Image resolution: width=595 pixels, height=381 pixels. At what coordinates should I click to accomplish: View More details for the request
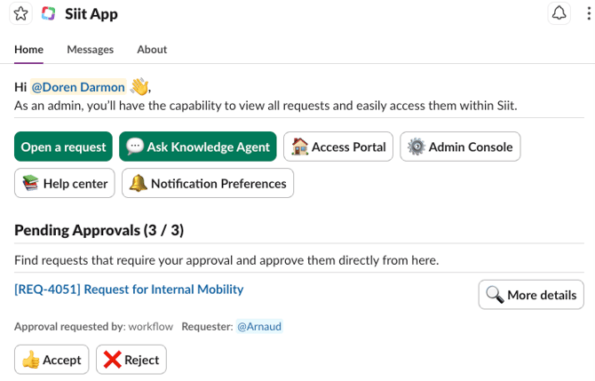pos(531,295)
